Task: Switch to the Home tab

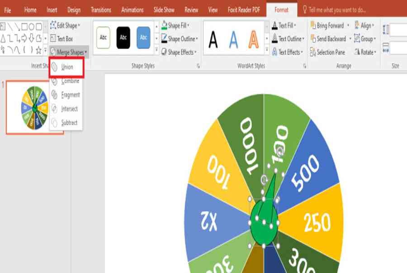Action: tap(30, 10)
